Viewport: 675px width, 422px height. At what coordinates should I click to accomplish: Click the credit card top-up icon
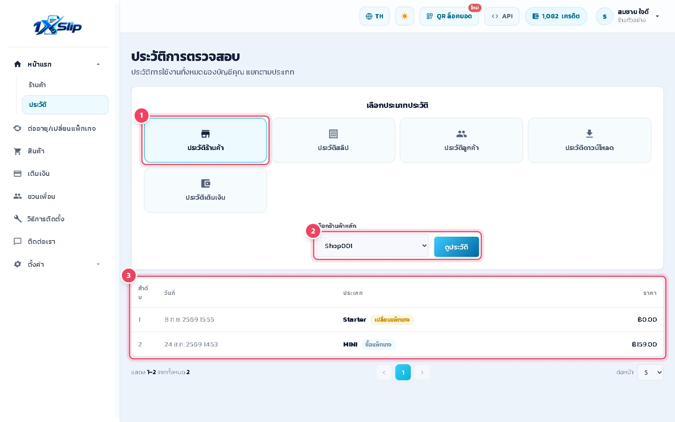coord(17,173)
